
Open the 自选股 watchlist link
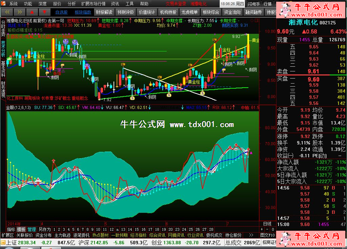coord(62,12)
